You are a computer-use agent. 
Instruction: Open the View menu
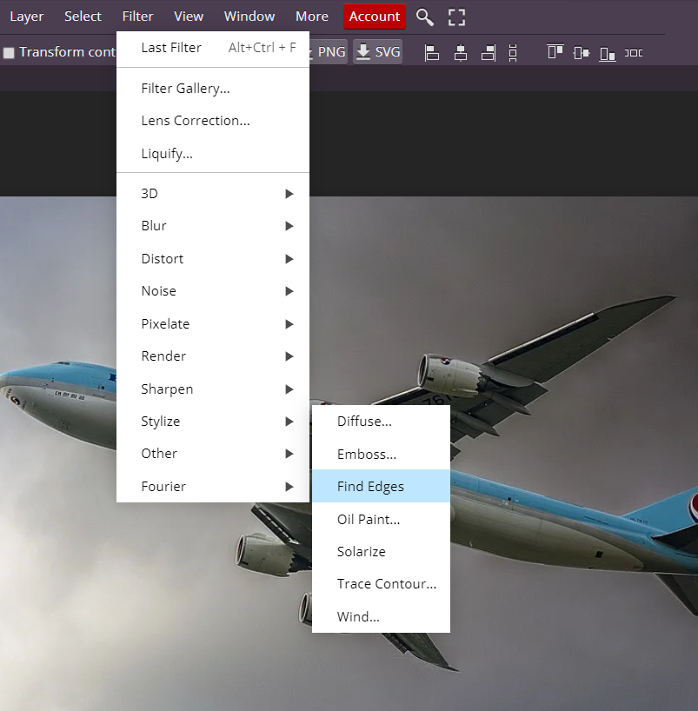189,17
